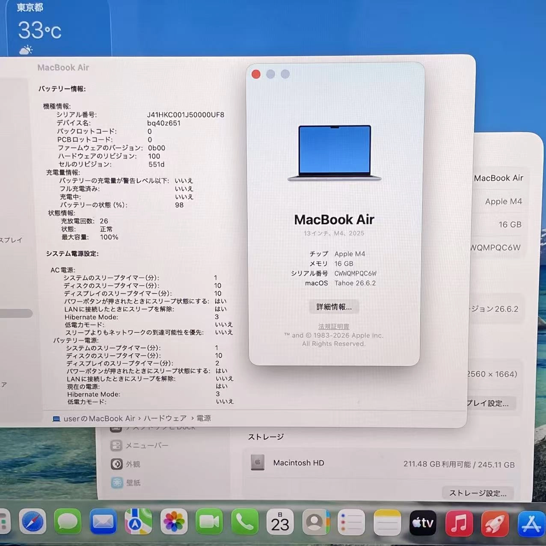
Task: Open Safari from the Dock
Action: coord(32,522)
